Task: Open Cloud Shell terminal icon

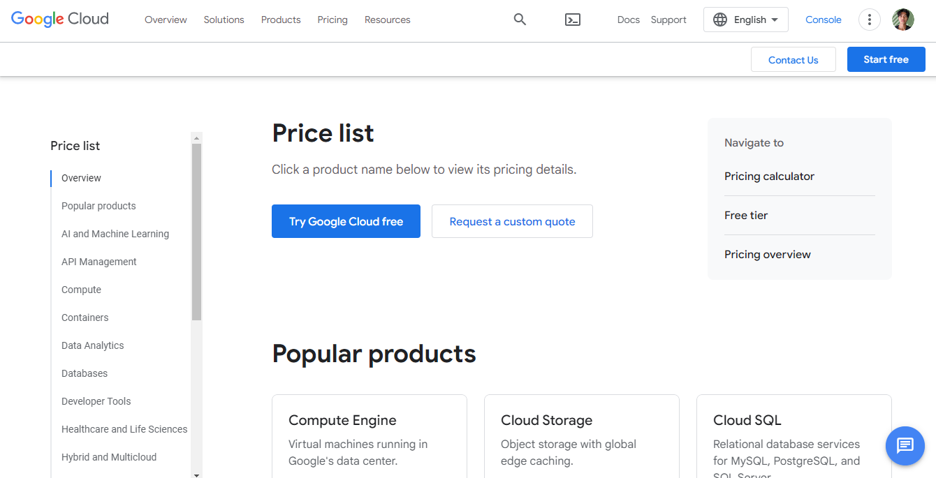Action: point(573,20)
